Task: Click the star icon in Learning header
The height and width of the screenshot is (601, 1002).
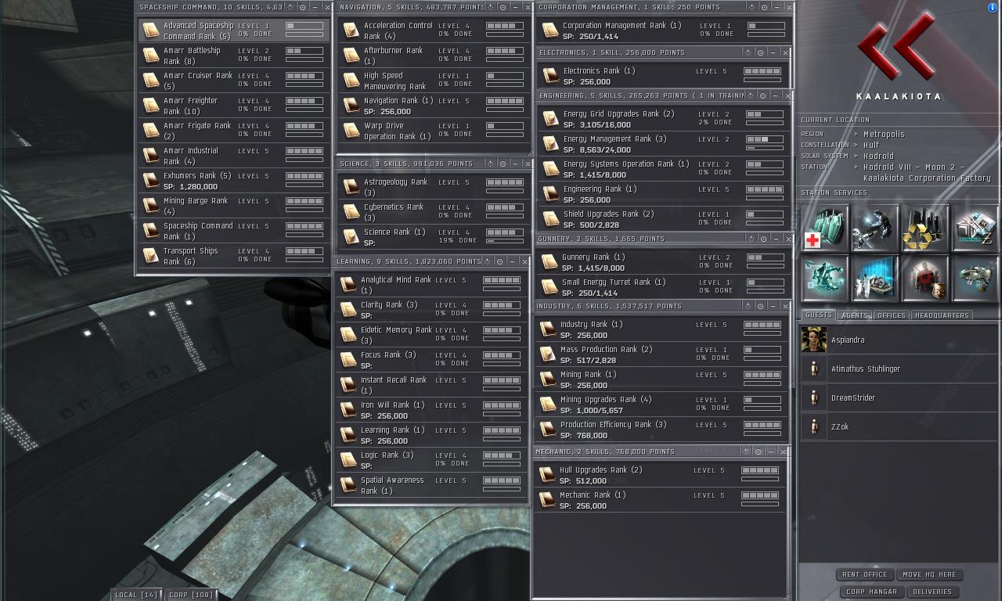Action: pyautogui.click(x=487, y=261)
